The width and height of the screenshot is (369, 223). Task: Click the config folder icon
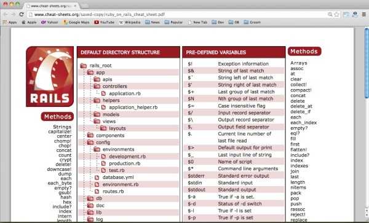[90, 142]
